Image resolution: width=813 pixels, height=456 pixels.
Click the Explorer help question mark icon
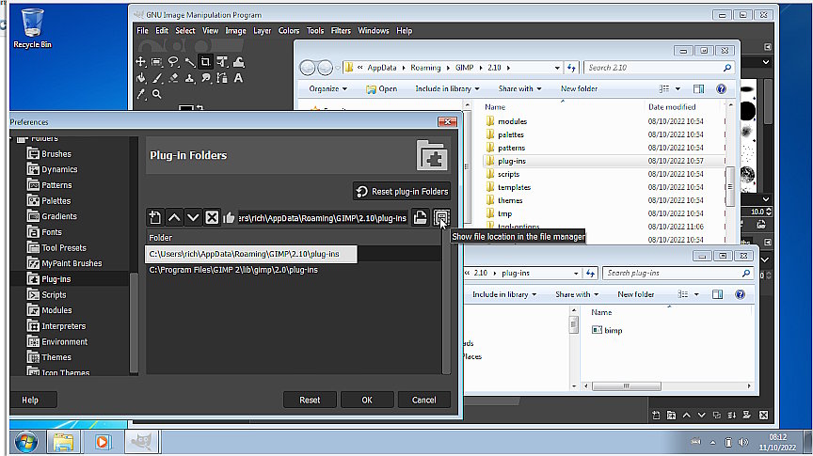coord(721,88)
